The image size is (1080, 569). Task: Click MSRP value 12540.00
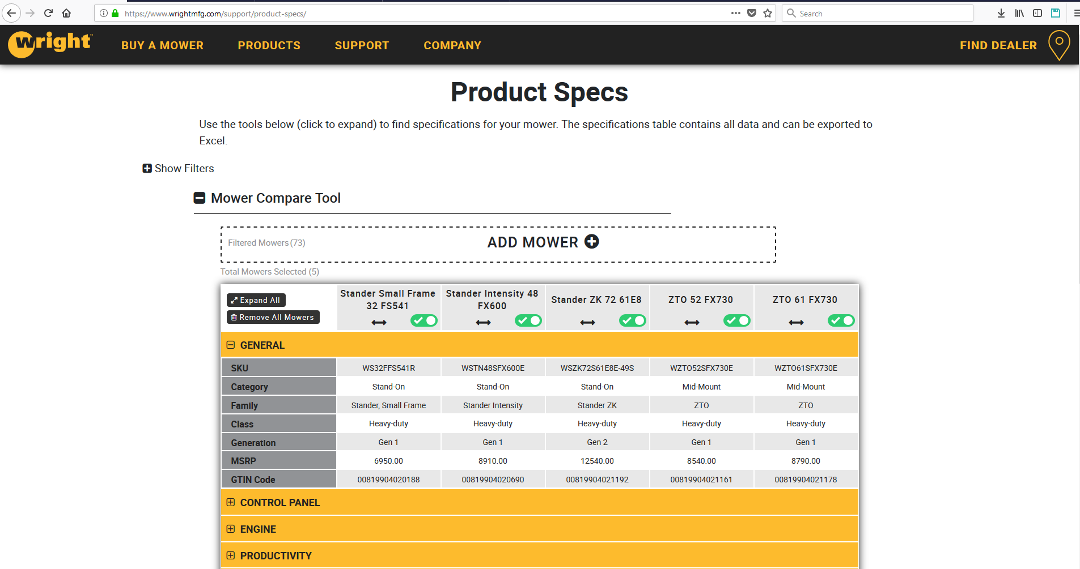[x=597, y=461]
